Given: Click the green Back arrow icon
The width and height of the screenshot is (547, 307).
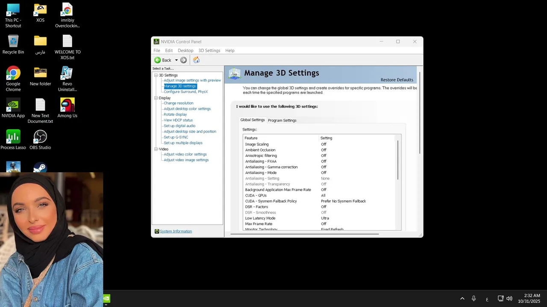Looking at the screenshot, I should 158,60.
